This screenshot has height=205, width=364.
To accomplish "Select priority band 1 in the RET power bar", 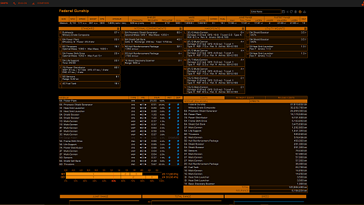I will (93, 174).
